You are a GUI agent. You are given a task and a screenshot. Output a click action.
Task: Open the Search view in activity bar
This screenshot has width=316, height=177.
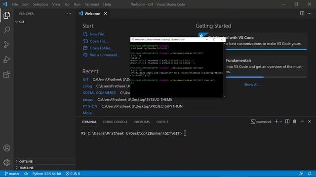pyautogui.click(x=6, y=30)
